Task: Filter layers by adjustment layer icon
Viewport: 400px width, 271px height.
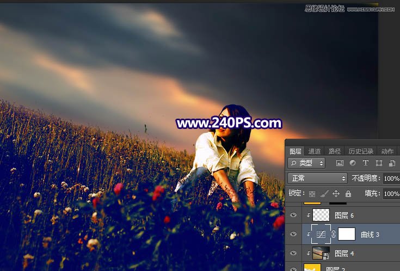Action: [x=353, y=163]
